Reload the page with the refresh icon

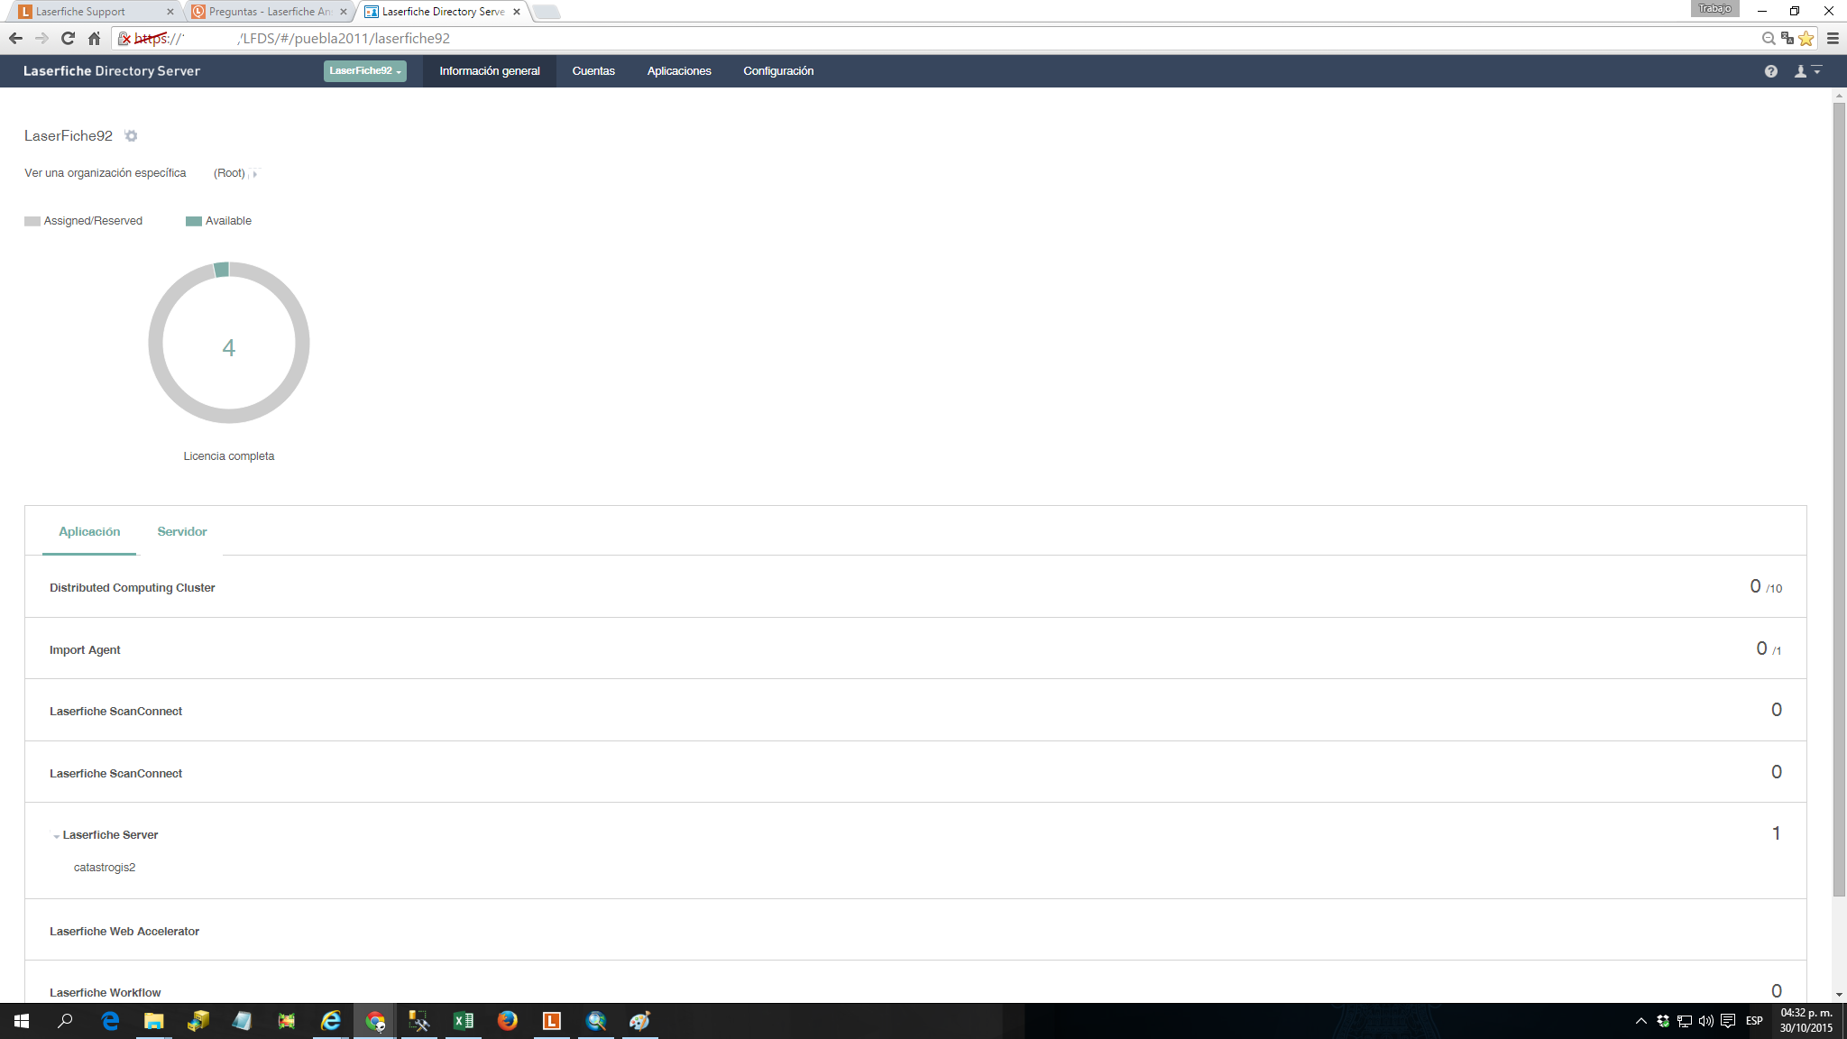(x=68, y=38)
